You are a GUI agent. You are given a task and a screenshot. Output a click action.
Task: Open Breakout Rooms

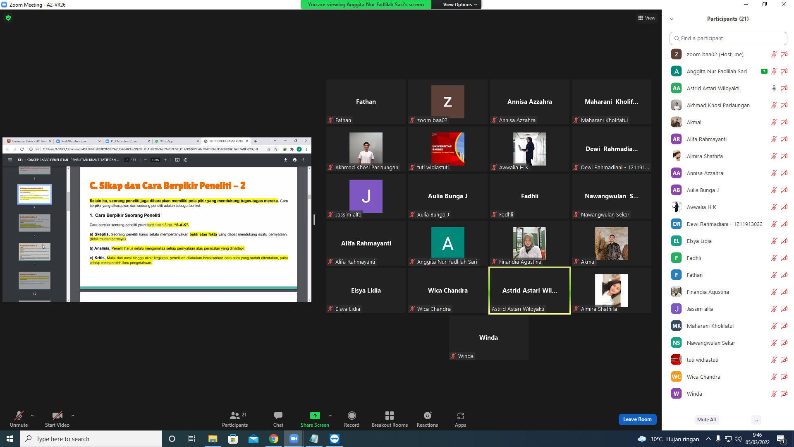pos(390,419)
